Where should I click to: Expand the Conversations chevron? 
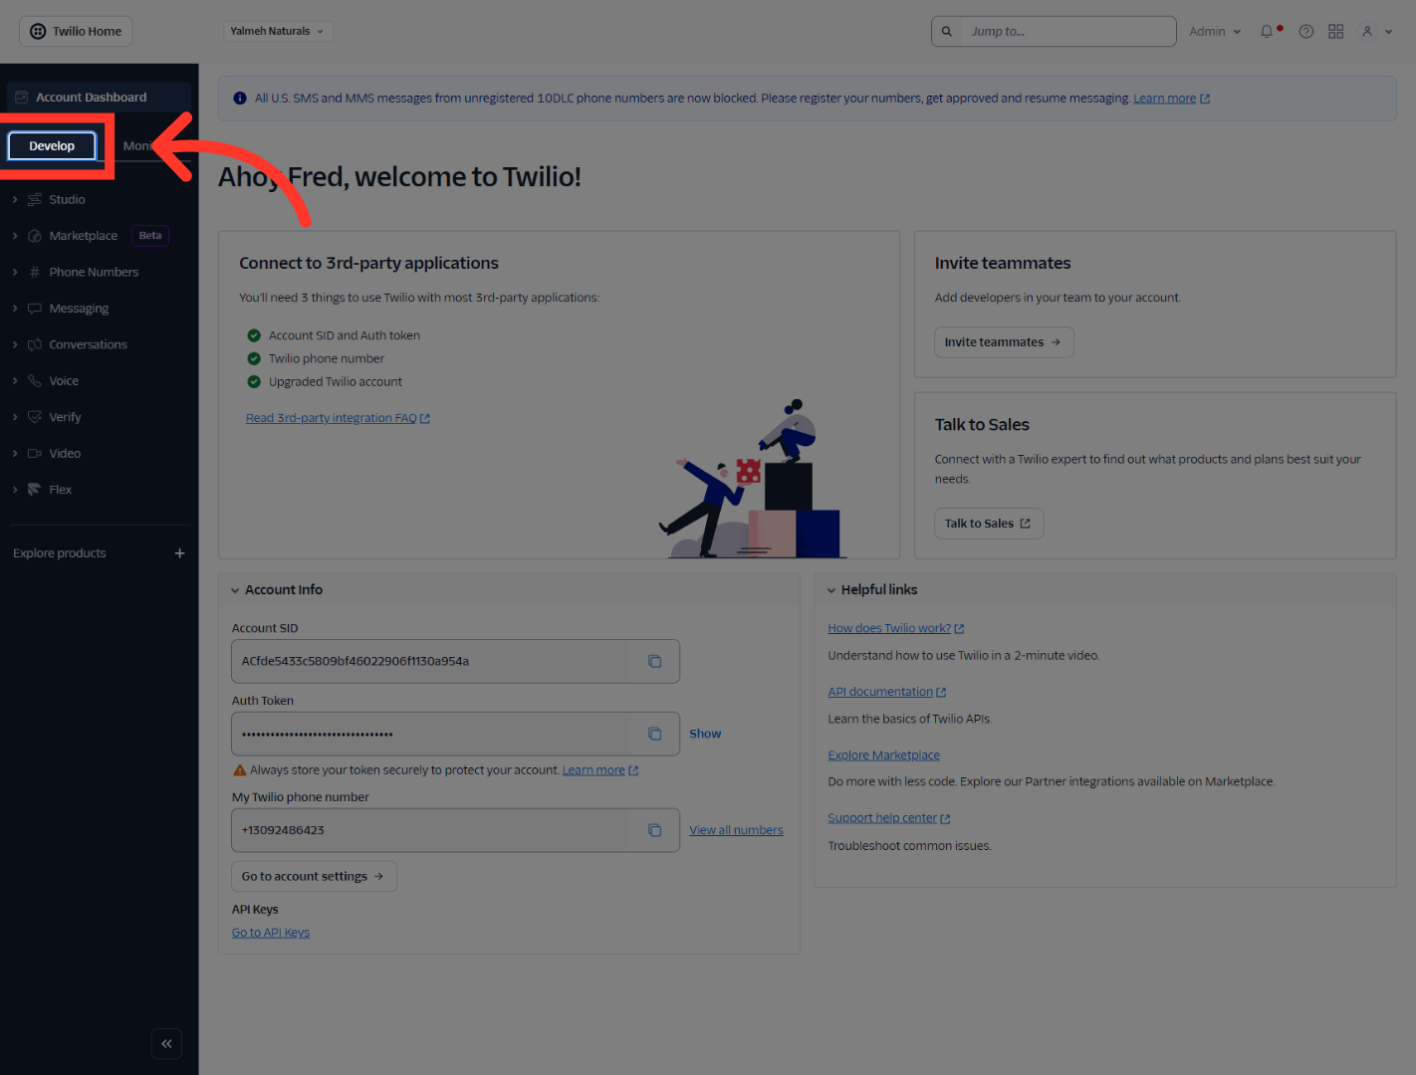tap(15, 344)
